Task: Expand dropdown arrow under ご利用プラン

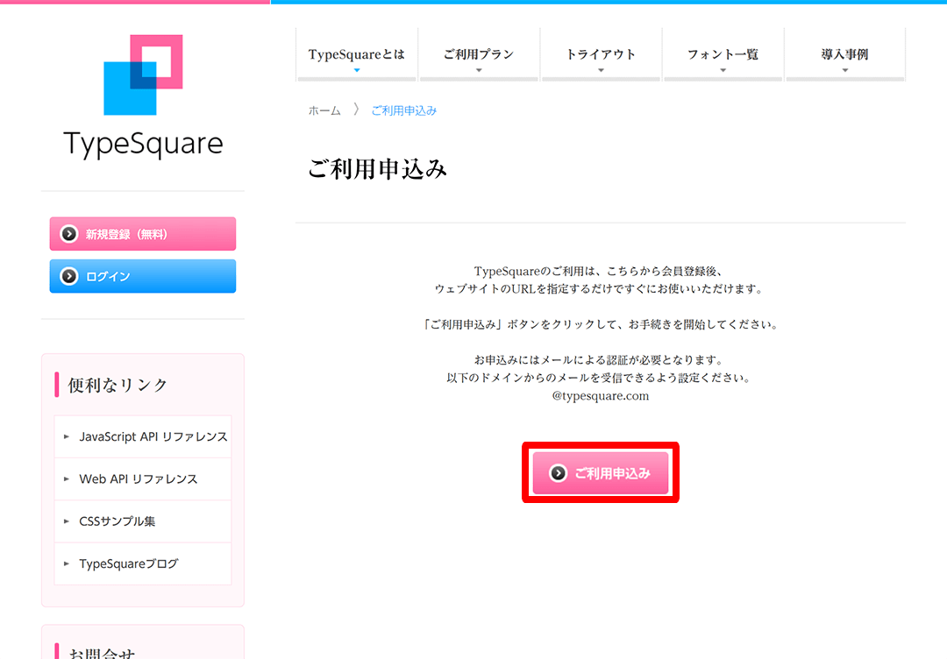Action: [x=479, y=71]
